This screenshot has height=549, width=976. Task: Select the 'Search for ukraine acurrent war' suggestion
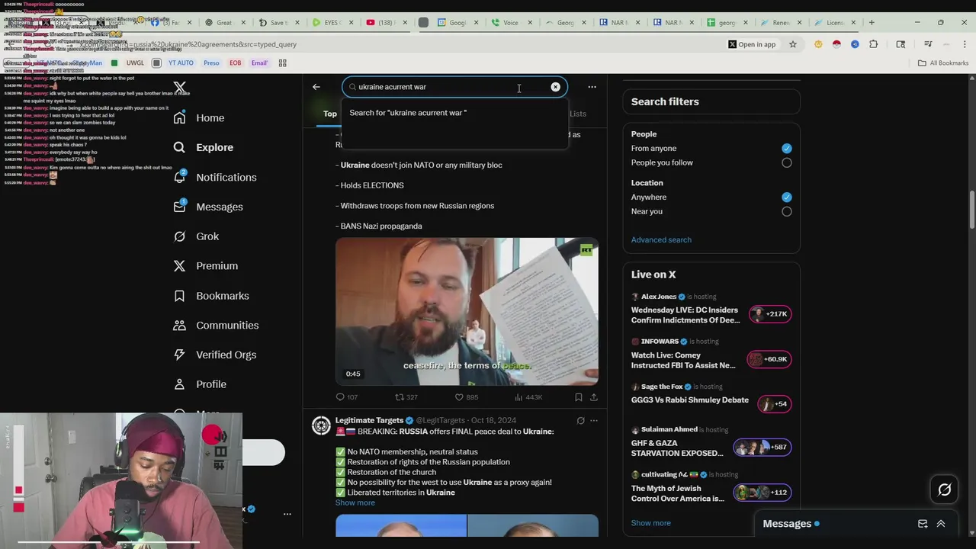tap(454, 113)
